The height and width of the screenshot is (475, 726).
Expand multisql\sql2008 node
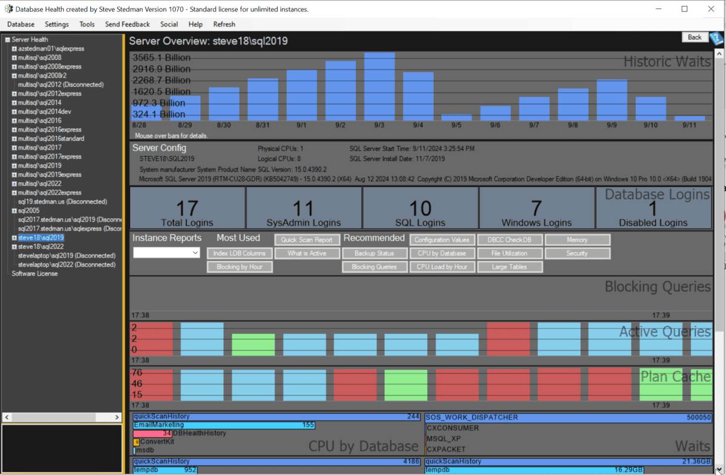[x=14, y=58]
